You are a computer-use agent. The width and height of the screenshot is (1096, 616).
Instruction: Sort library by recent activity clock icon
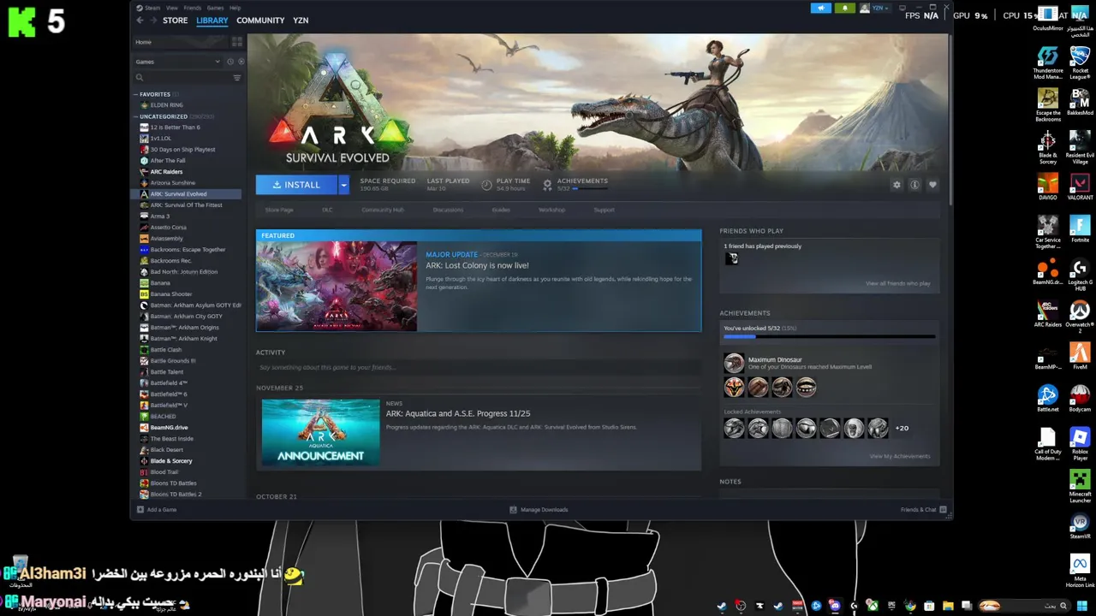pyautogui.click(x=230, y=62)
